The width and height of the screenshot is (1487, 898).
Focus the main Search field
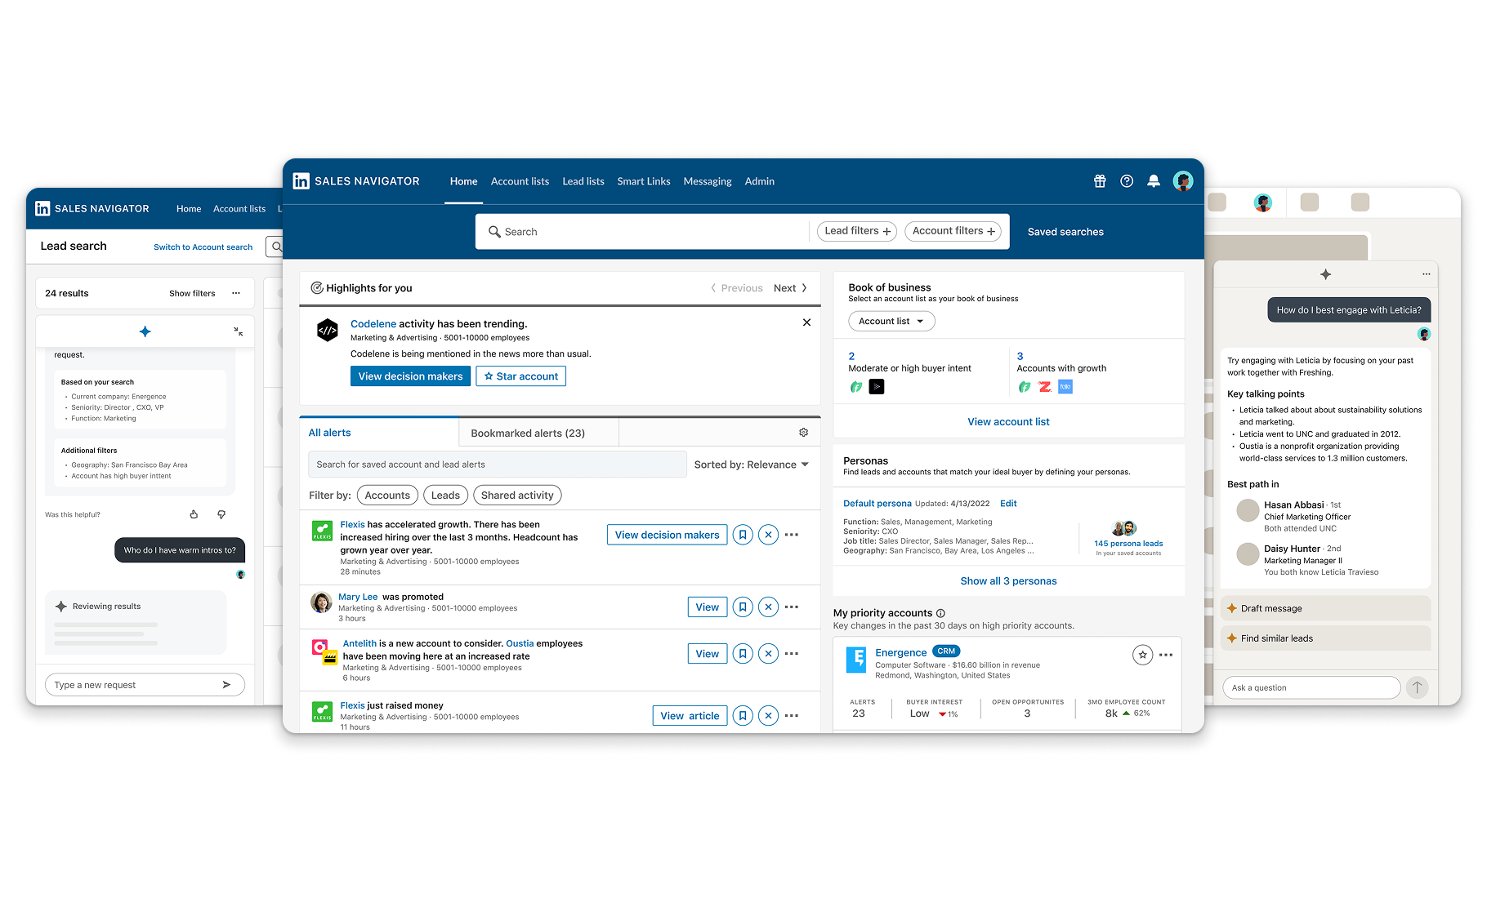click(645, 232)
